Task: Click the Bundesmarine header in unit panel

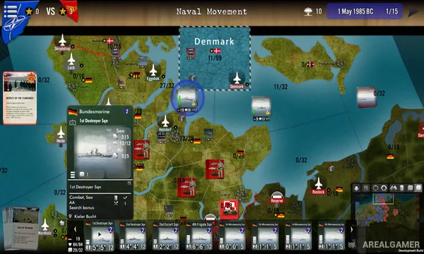Action: 95,111
